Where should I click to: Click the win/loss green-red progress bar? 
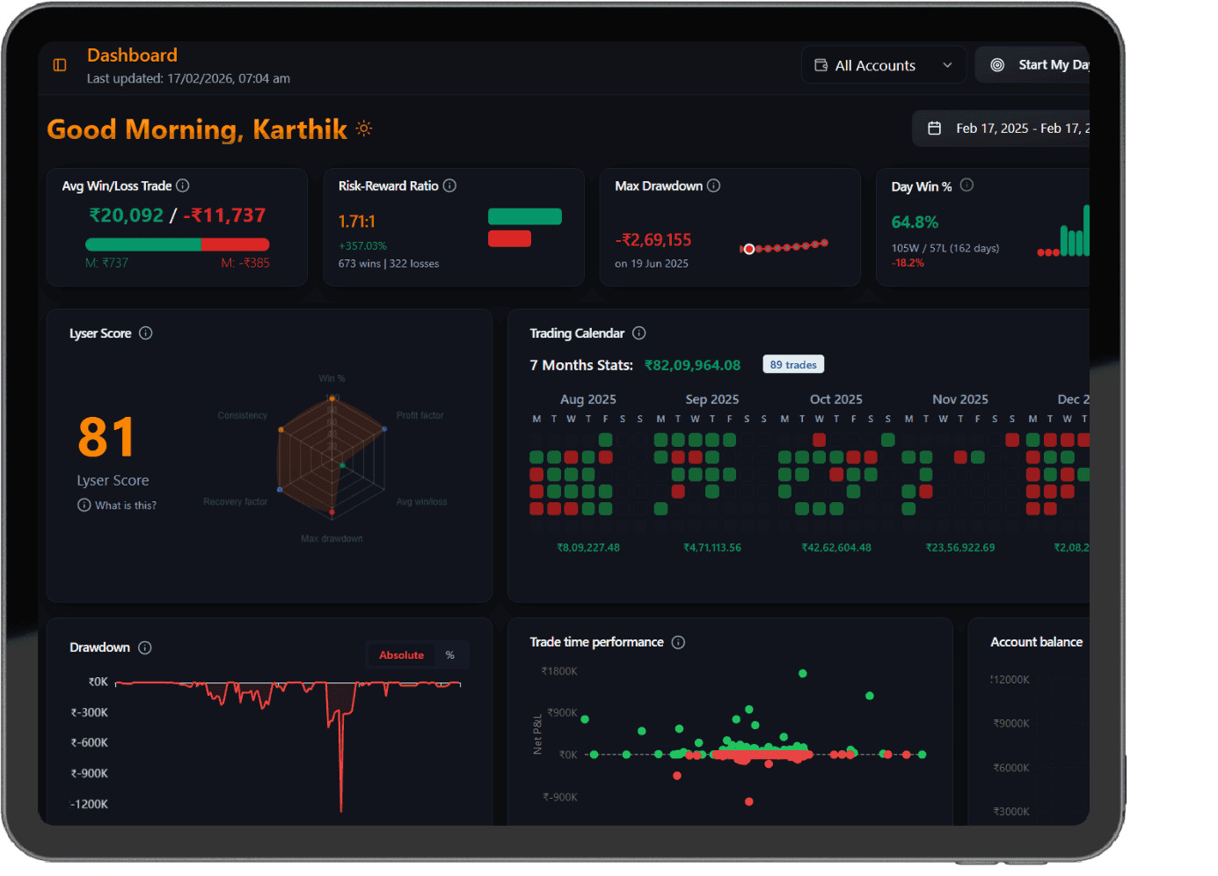tap(178, 245)
